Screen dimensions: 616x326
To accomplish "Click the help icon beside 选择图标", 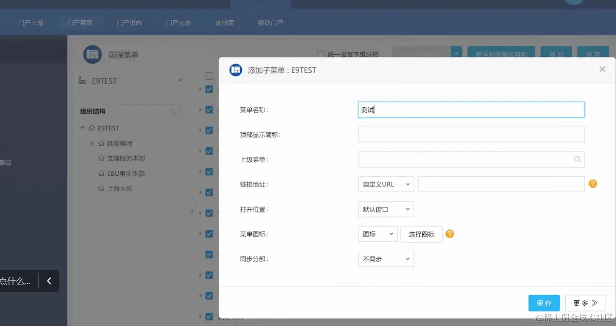I will [x=449, y=234].
